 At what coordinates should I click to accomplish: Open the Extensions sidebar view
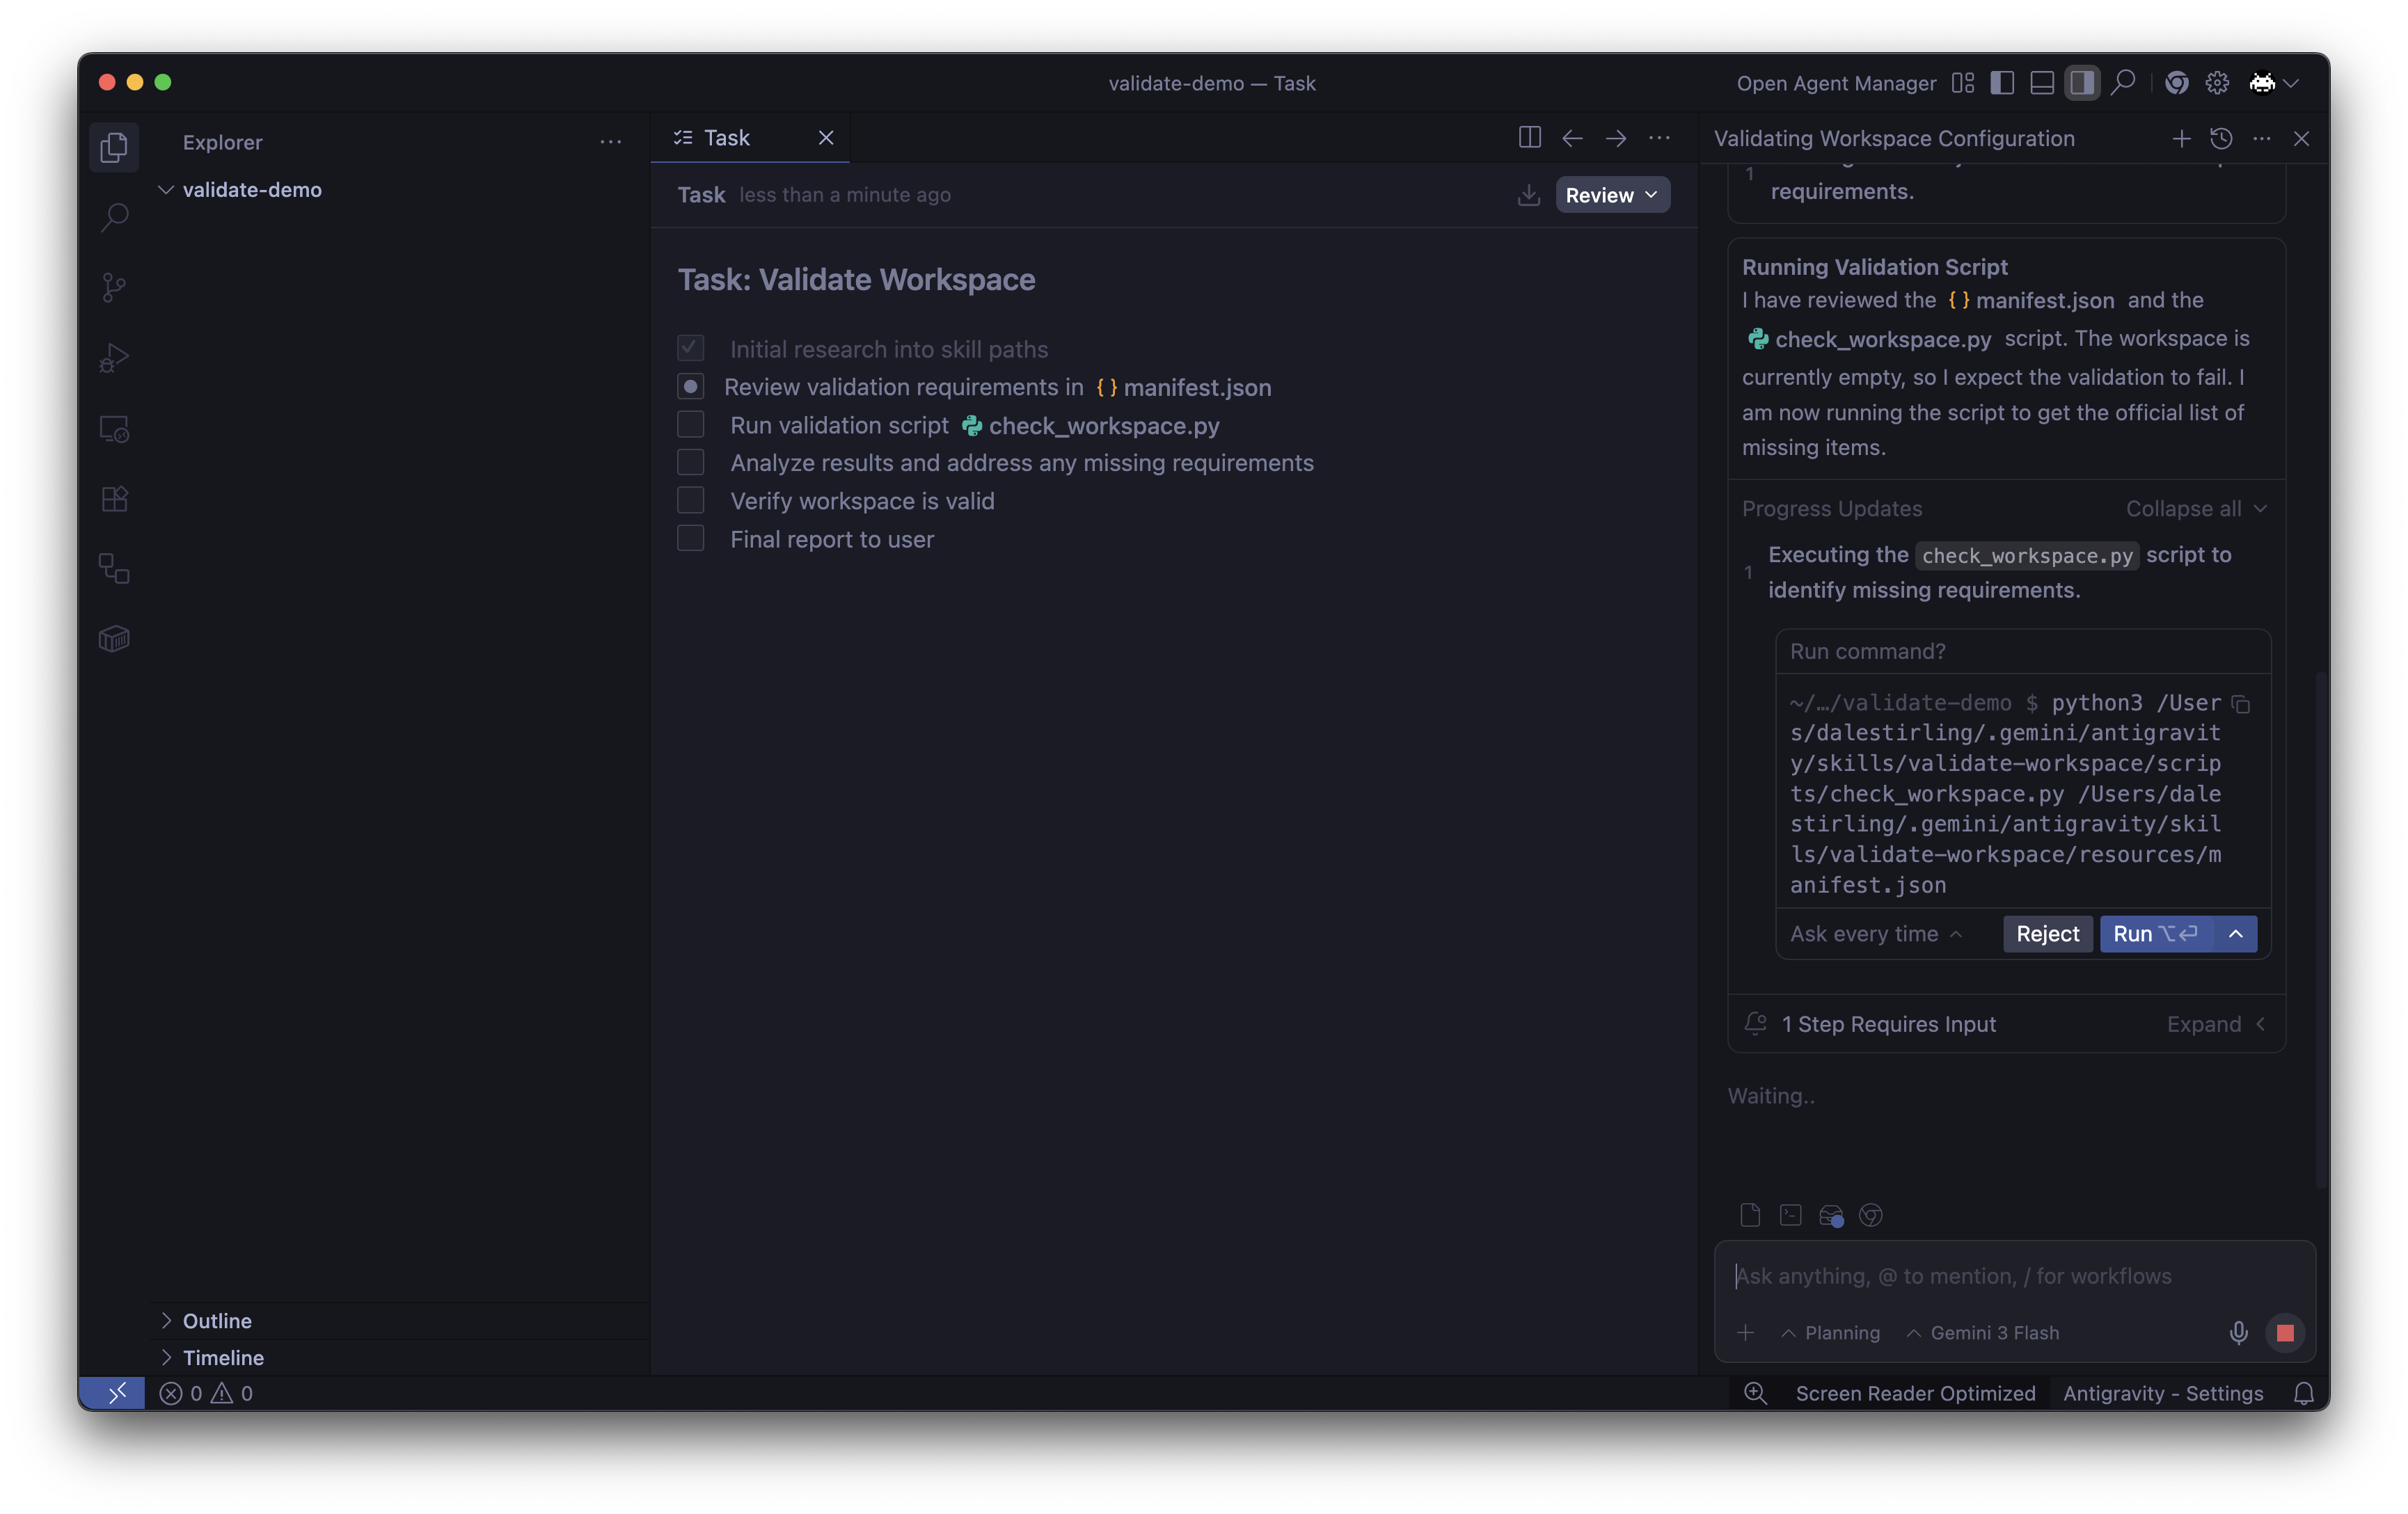pos(114,498)
